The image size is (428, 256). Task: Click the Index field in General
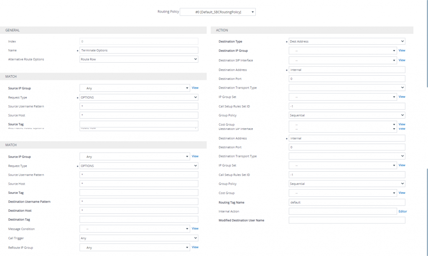tap(138, 41)
